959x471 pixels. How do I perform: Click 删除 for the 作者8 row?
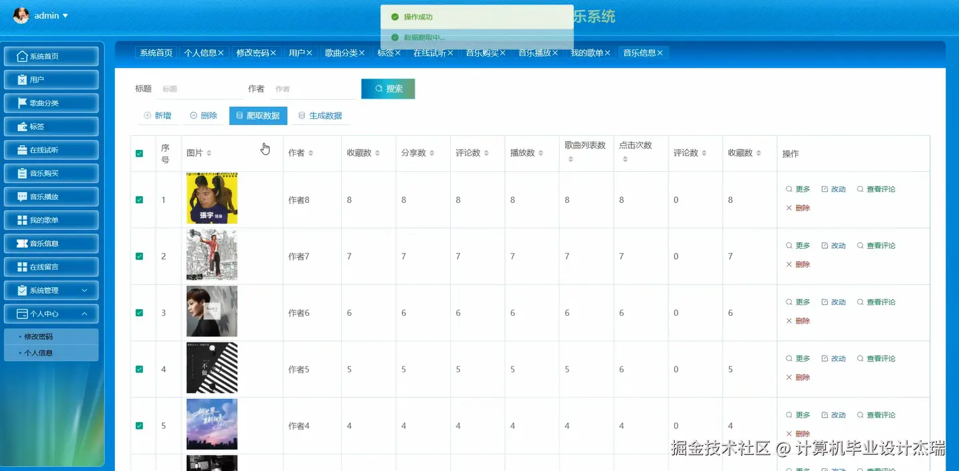(x=798, y=208)
